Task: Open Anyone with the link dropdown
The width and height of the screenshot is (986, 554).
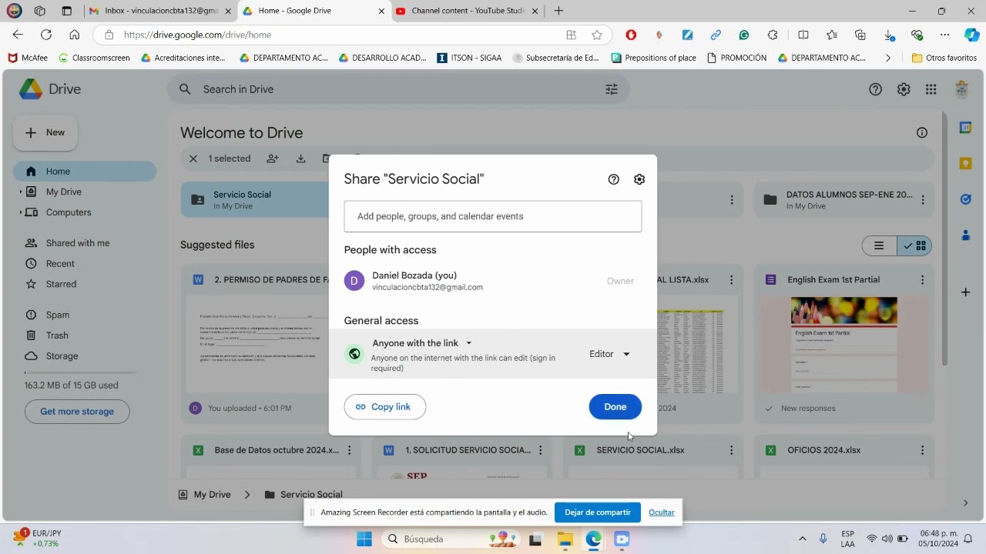Action: (422, 343)
